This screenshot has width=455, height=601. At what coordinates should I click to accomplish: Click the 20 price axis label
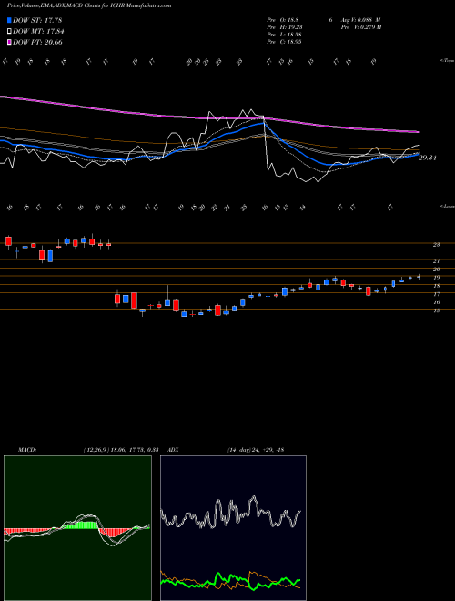(x=436, y=270)
